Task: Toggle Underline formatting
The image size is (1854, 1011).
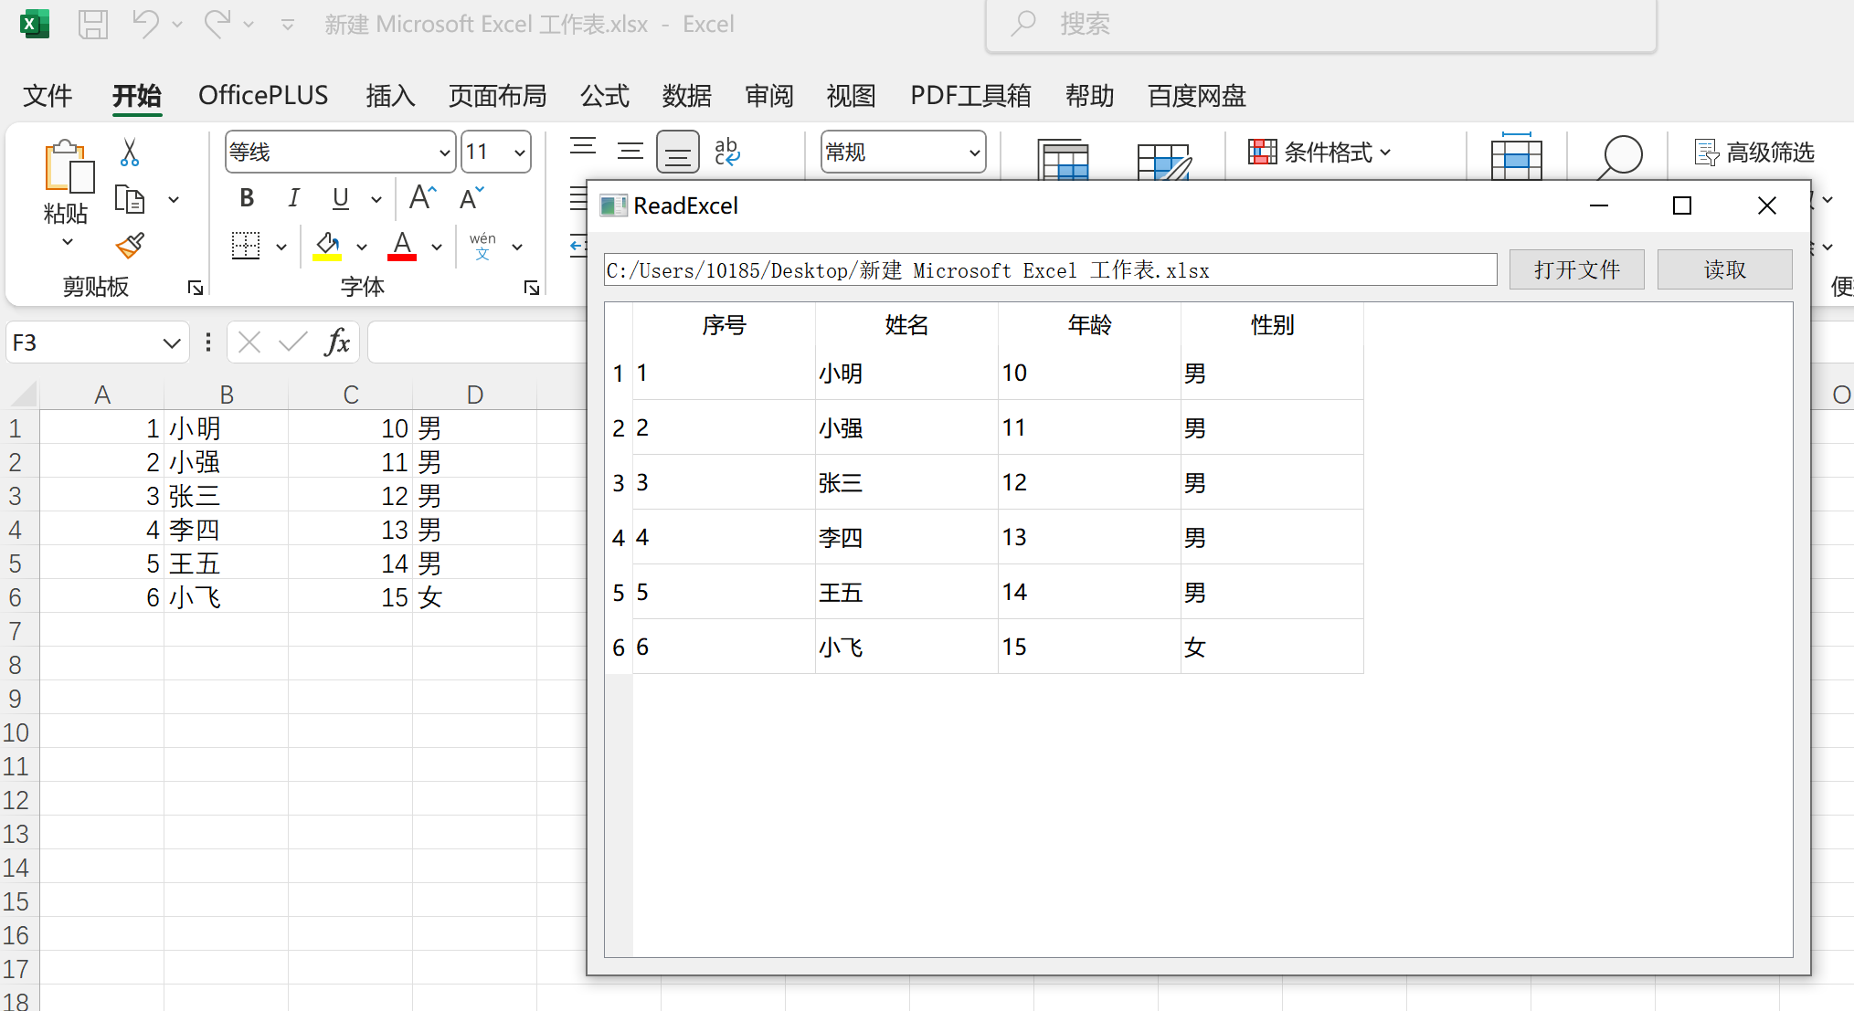Action: 341,198
